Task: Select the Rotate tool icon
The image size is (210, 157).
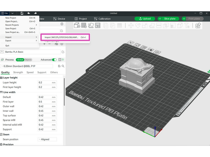Action: click(x=138, y=25)
